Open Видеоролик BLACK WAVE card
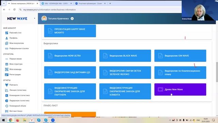This screenshot has width=218, height=123. pos(125,56)
